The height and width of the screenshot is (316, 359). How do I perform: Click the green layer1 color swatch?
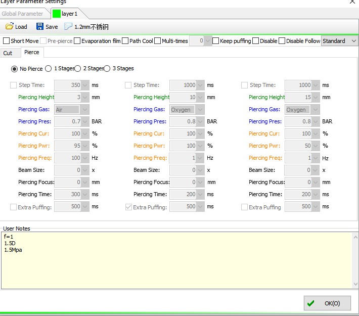tap(56, 14)
